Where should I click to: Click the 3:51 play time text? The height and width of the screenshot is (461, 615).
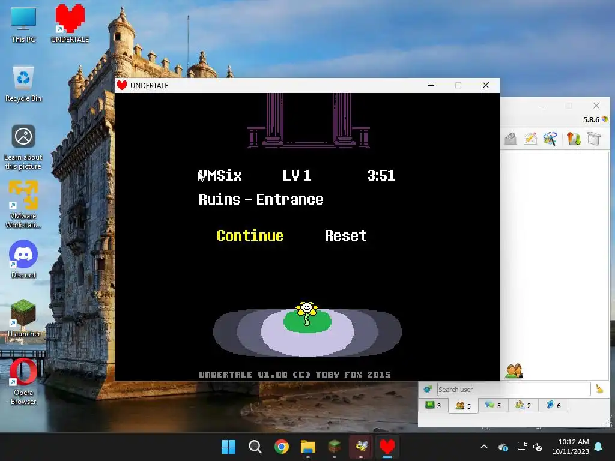point(381,175)
